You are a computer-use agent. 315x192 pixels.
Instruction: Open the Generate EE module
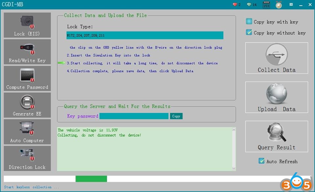[27, 105]
